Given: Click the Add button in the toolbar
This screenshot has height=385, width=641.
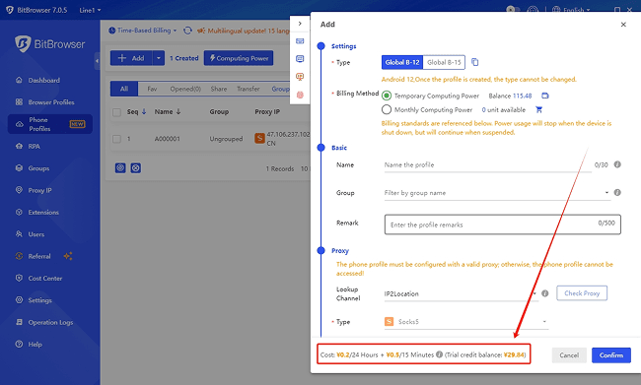Looking at the screenshot, I should (x=131, y=58).
